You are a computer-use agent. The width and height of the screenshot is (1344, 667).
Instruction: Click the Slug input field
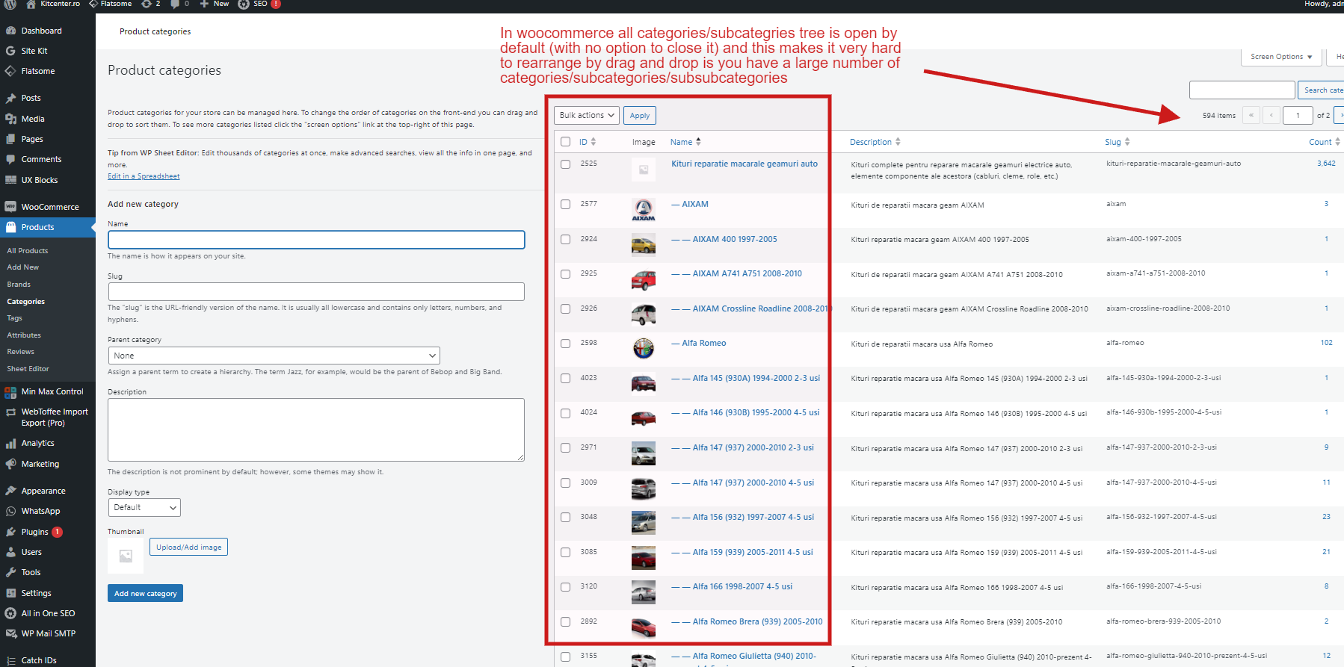[x=316, y=291]
